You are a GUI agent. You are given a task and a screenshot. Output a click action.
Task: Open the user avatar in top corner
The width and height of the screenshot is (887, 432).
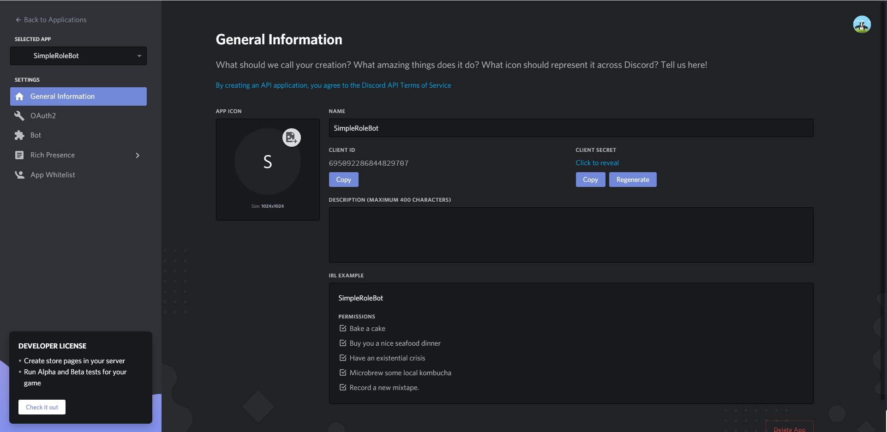click(862, 24)
